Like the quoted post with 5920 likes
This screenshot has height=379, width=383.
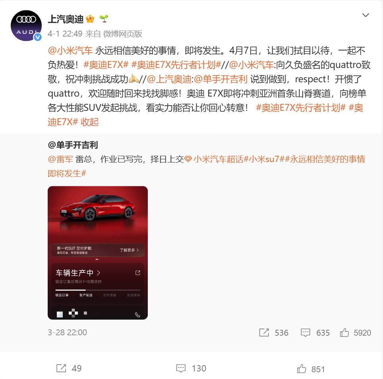344,333
